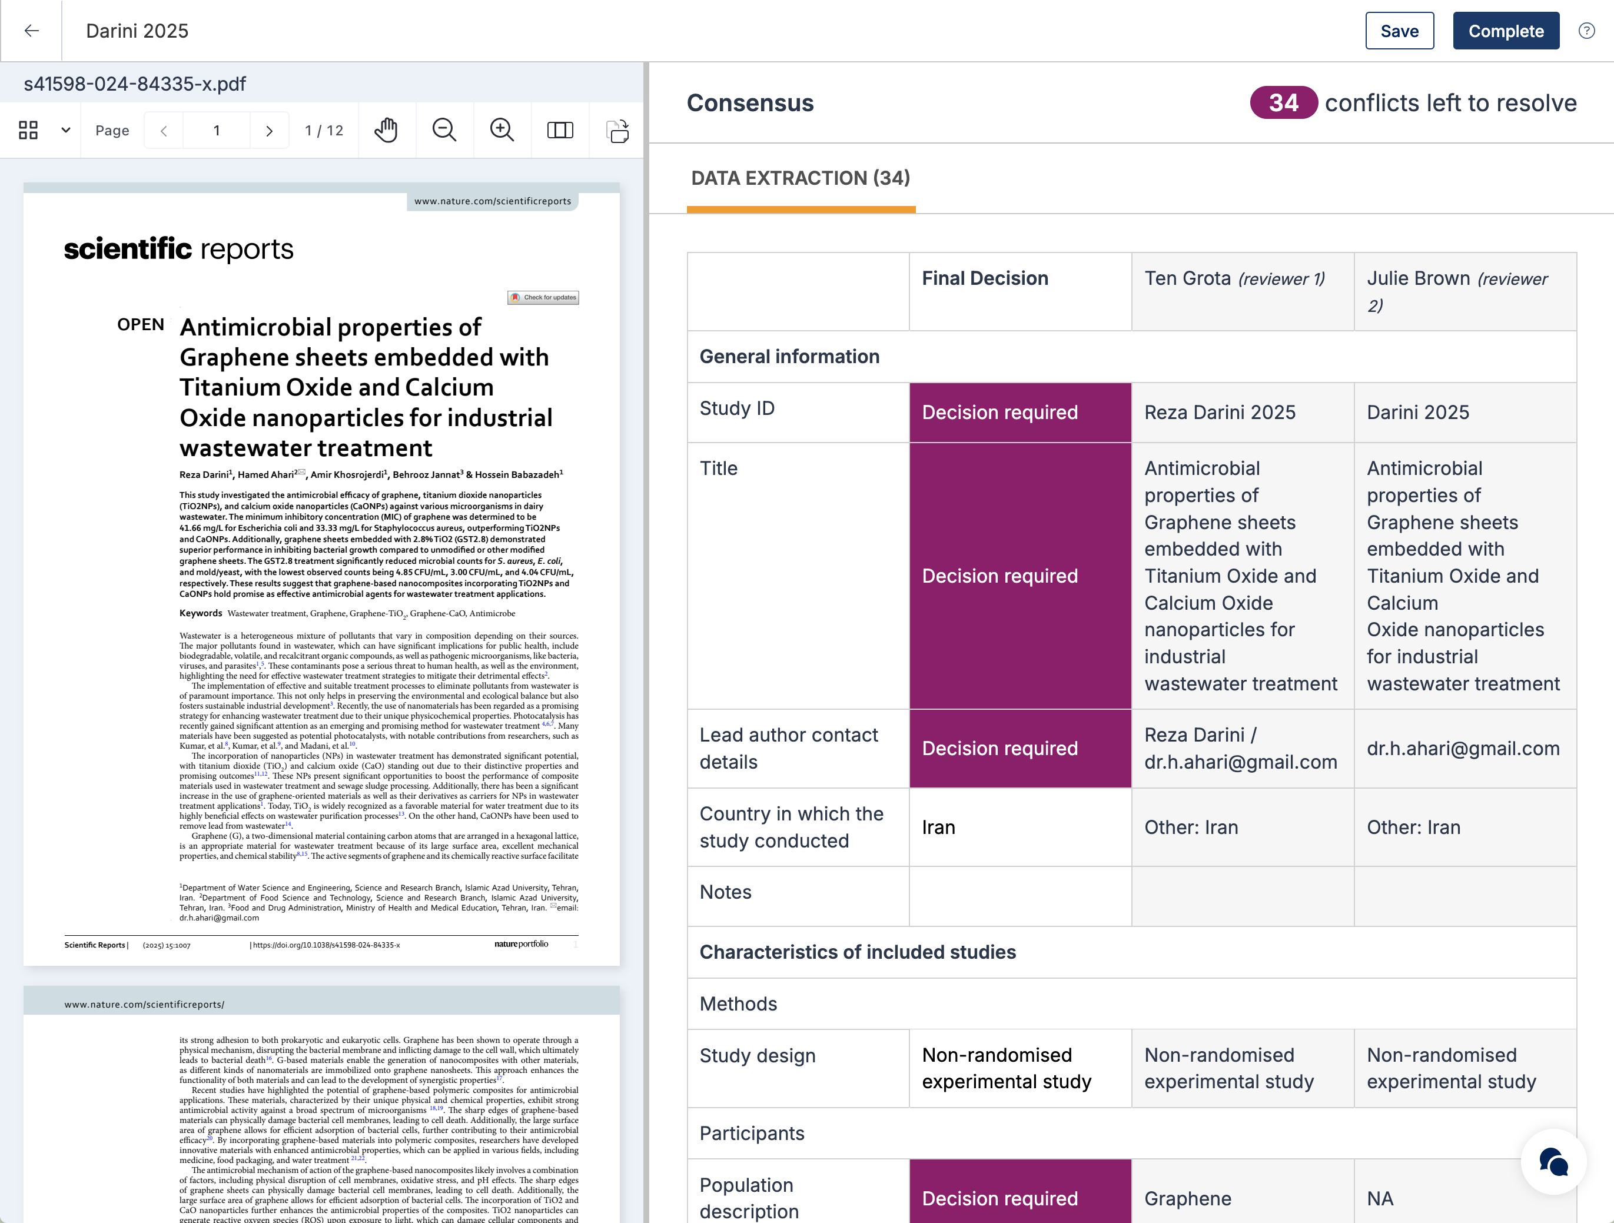1614x1223 pixels.
Task: Click the 'Consensus' heading
Action: [x=750, y=103]
